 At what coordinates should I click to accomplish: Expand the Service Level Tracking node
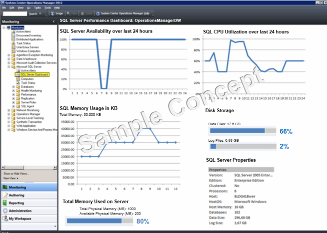[x=9, y=118]
